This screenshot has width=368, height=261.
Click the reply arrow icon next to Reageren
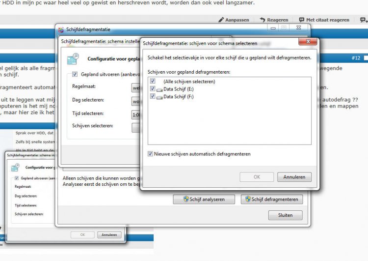pyautogui.click(x=263, y=20)
